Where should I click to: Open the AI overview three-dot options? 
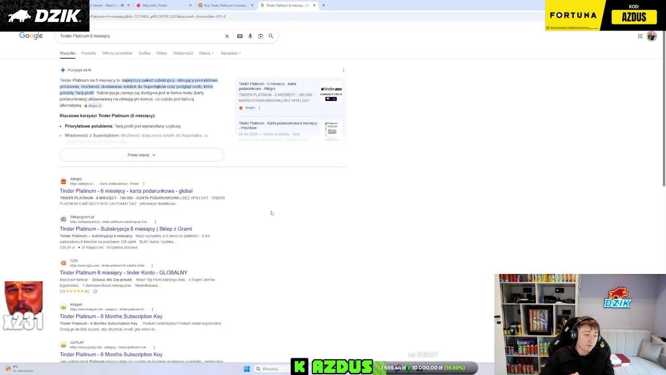pyautogui.click(x=343, y=70)
